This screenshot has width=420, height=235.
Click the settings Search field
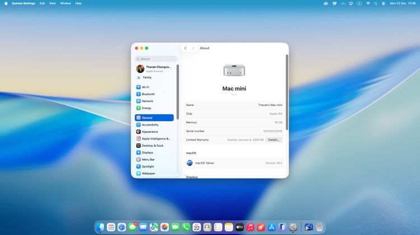coord(156,59)
